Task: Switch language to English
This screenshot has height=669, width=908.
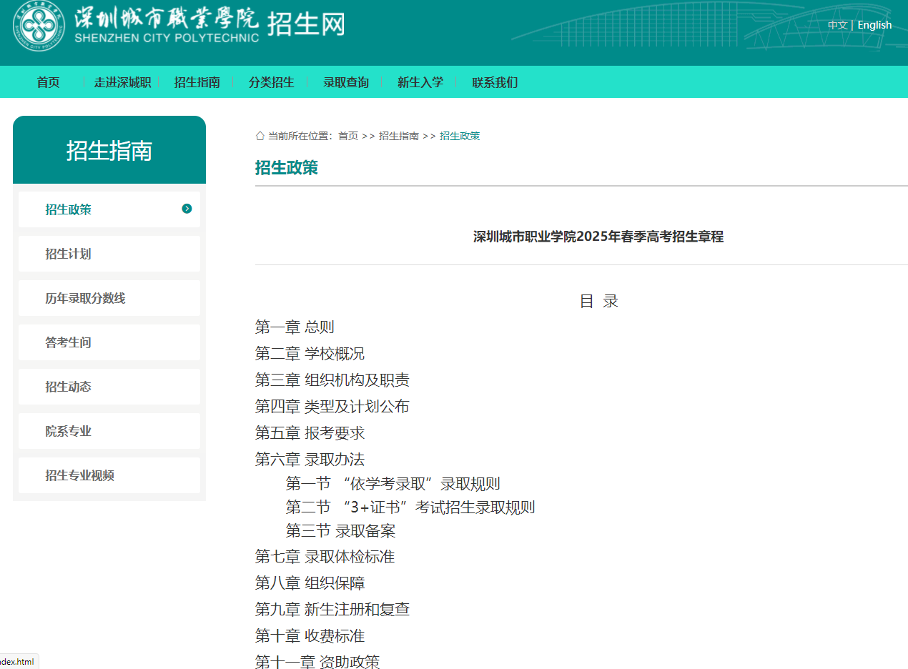Action: pyautogui.click(x=874, y=24)
